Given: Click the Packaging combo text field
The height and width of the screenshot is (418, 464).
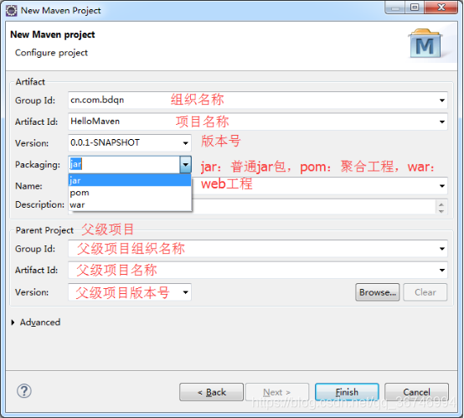Looking at the screenshot, I should pyautogui.click(x=124, y=164).
